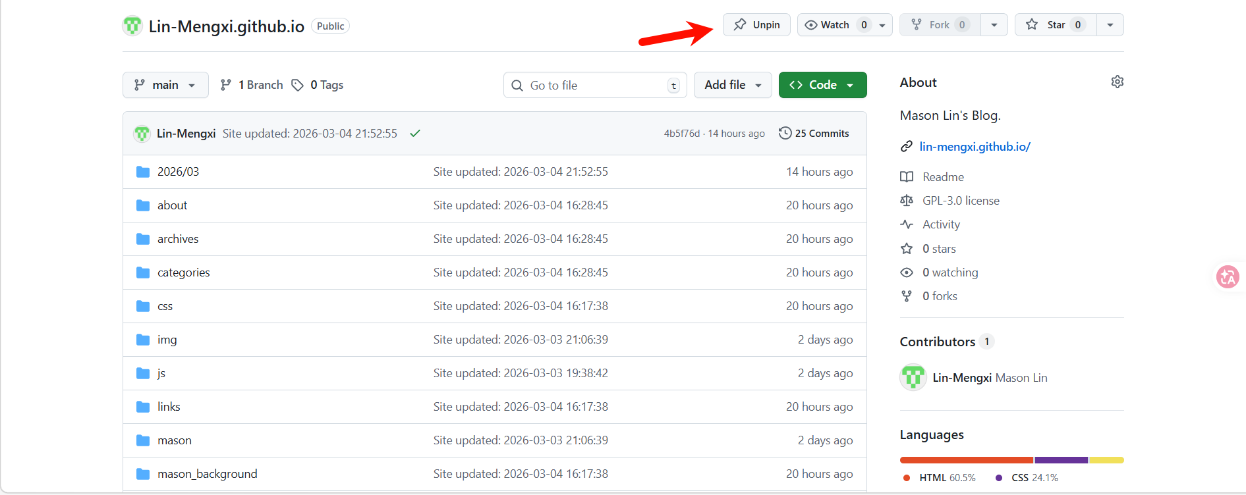Open the img folder
Image resolution: width=1246 pixels, height=495 pixels.
point(167,340)
